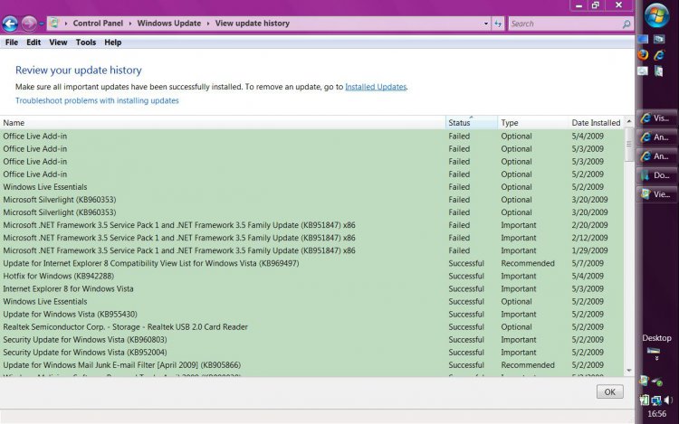This screenshot has width=679, height=424.
Task: Sort by the Status column header
Action: coord(471,123)
